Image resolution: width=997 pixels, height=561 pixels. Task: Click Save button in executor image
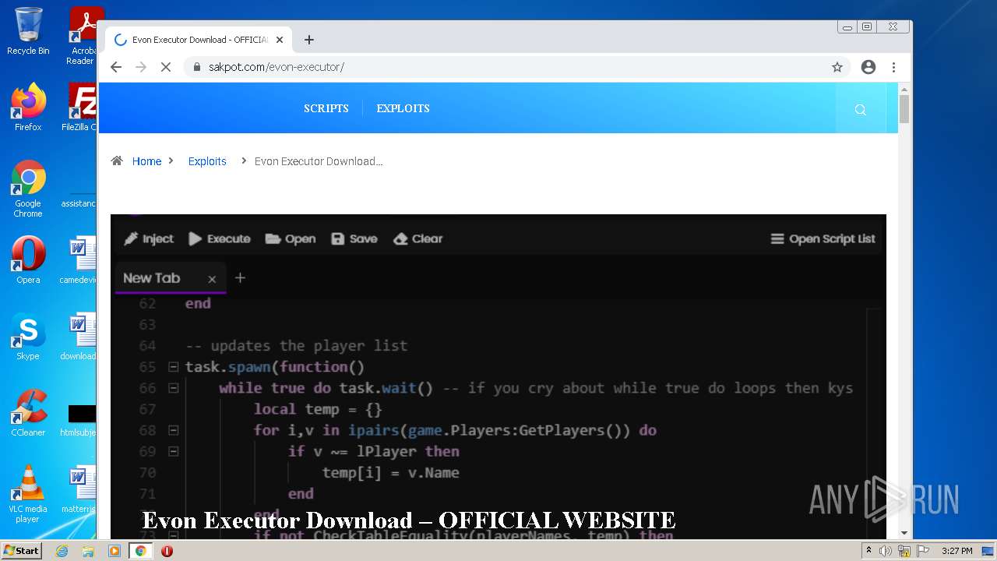tap(354, 239)
